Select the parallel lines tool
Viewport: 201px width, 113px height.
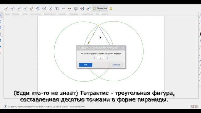click(31, 8)
